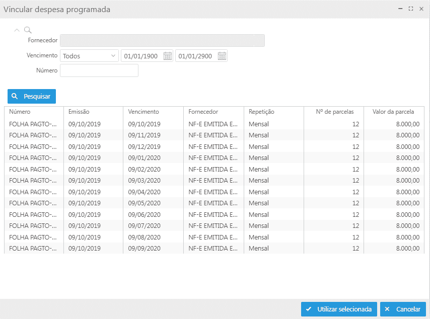Screen dimensions: 430x319
Task: Open the Vencimento Todos dropdown
Action: coord(89,56)
